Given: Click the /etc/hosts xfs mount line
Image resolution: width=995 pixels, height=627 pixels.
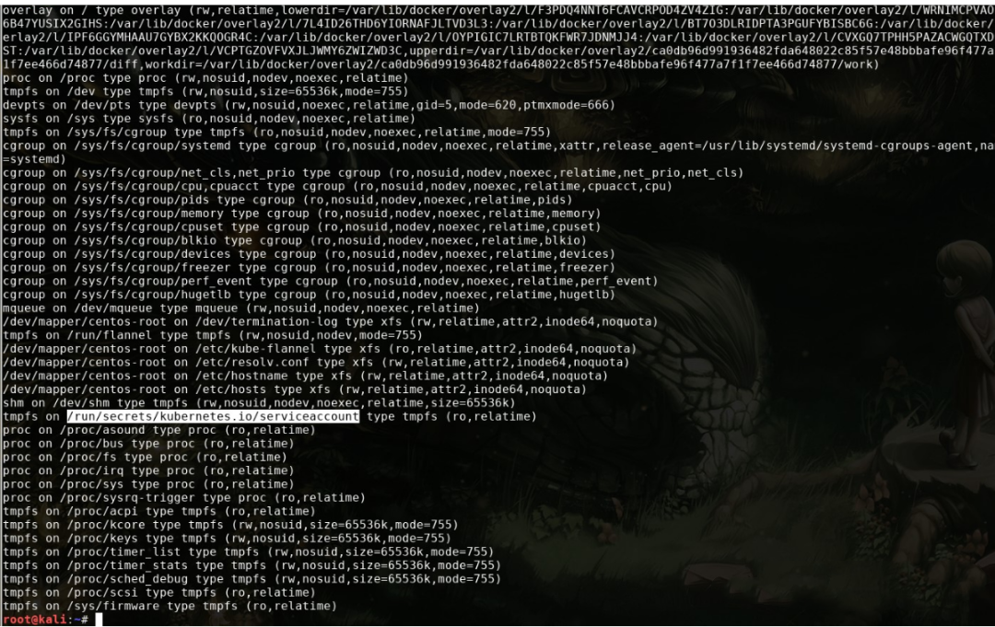Looking at the screenshot, I should (x=295, y=389).
